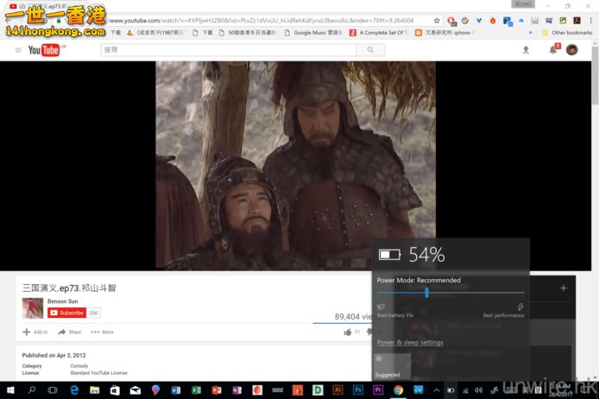Click the Add to button

click(x=35, y=332)
